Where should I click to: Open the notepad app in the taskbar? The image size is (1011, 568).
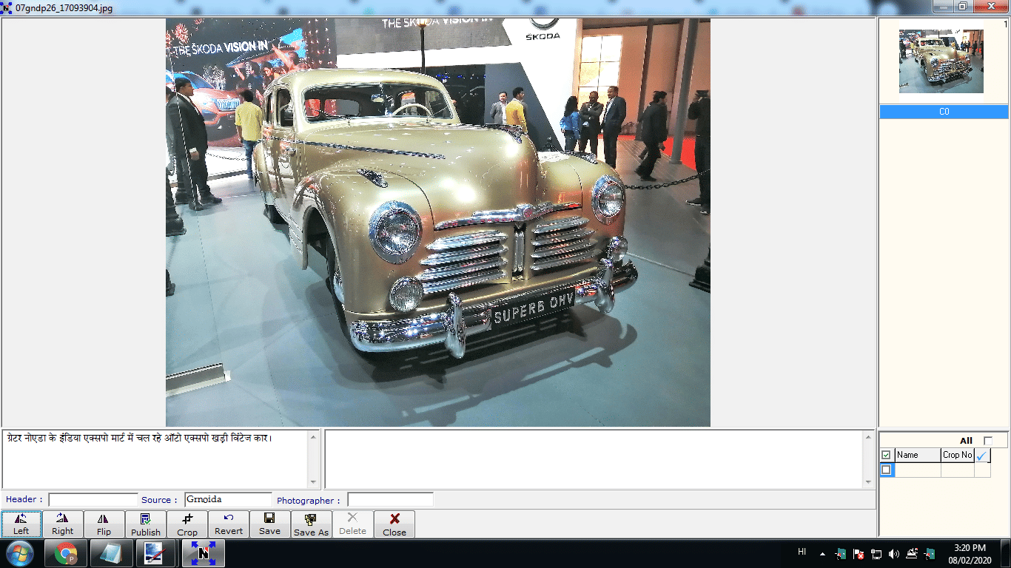tap(112, 553)
